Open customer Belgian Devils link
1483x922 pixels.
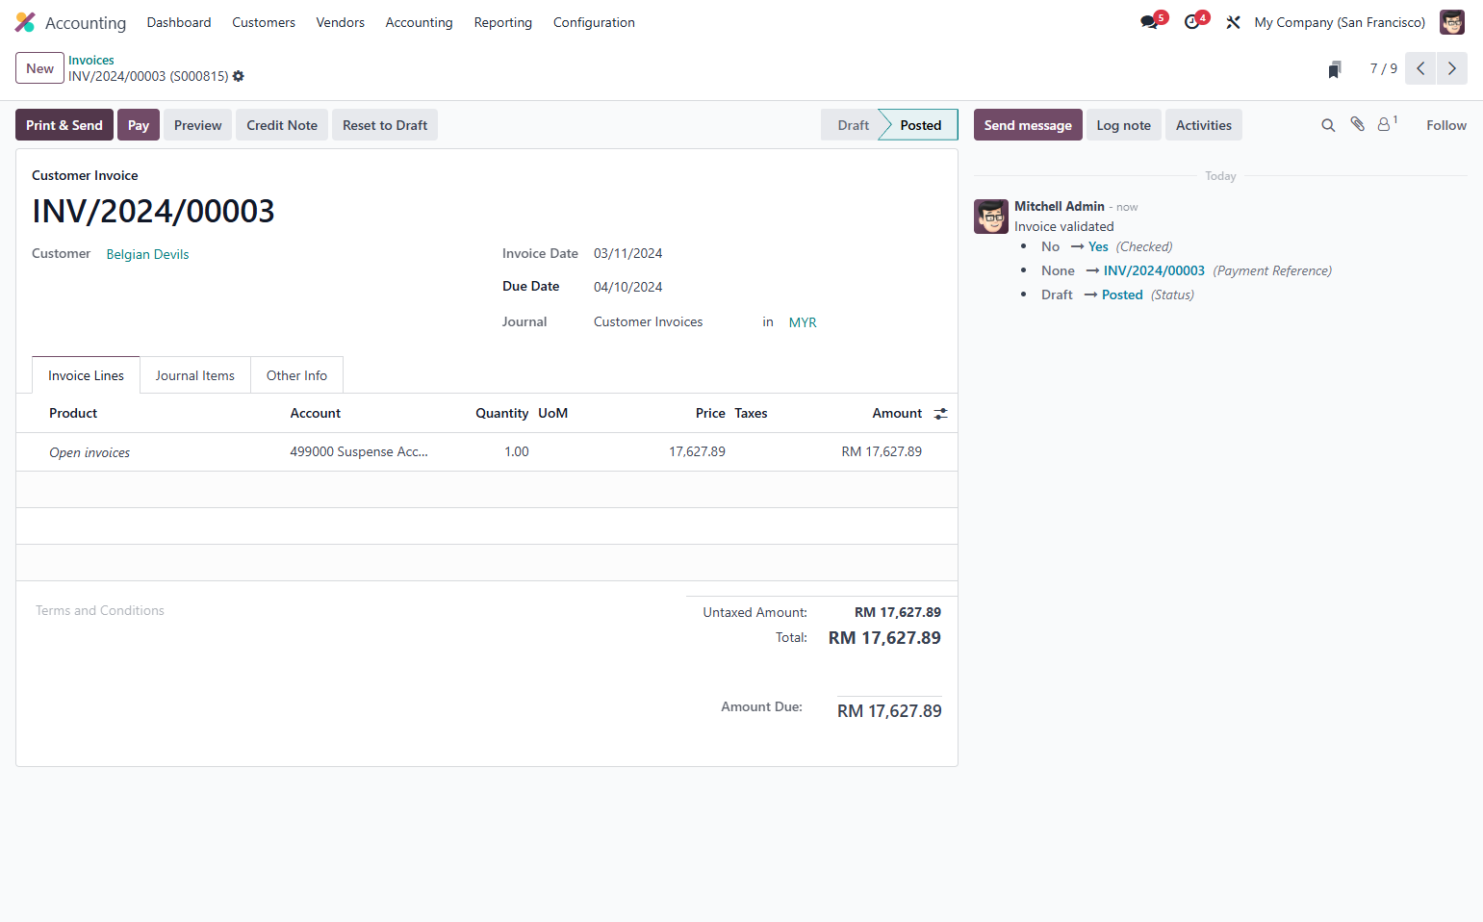pos(147,254)
